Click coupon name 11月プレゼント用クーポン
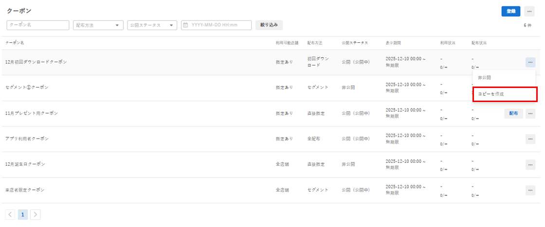This screenshot has height=227, width=545. pyautogui.click(x=32, y=113)
